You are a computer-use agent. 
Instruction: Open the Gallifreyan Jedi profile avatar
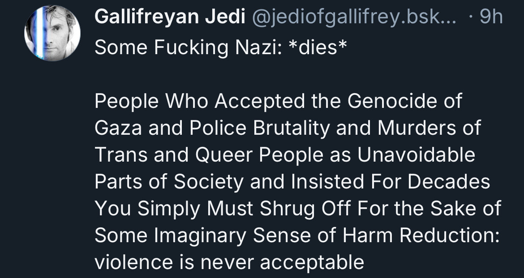click(x=52, y=33)
